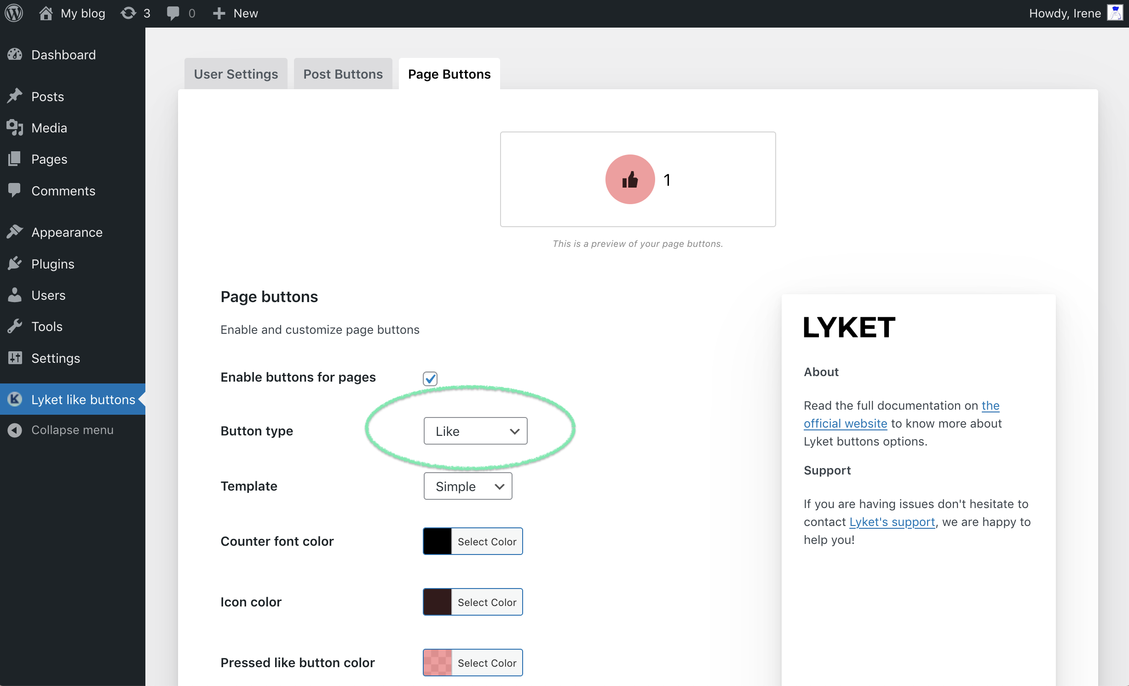This screenshot has width=1129, height=686.
Task: Click the Plugins sidebar icon
Action: [15, 263]
